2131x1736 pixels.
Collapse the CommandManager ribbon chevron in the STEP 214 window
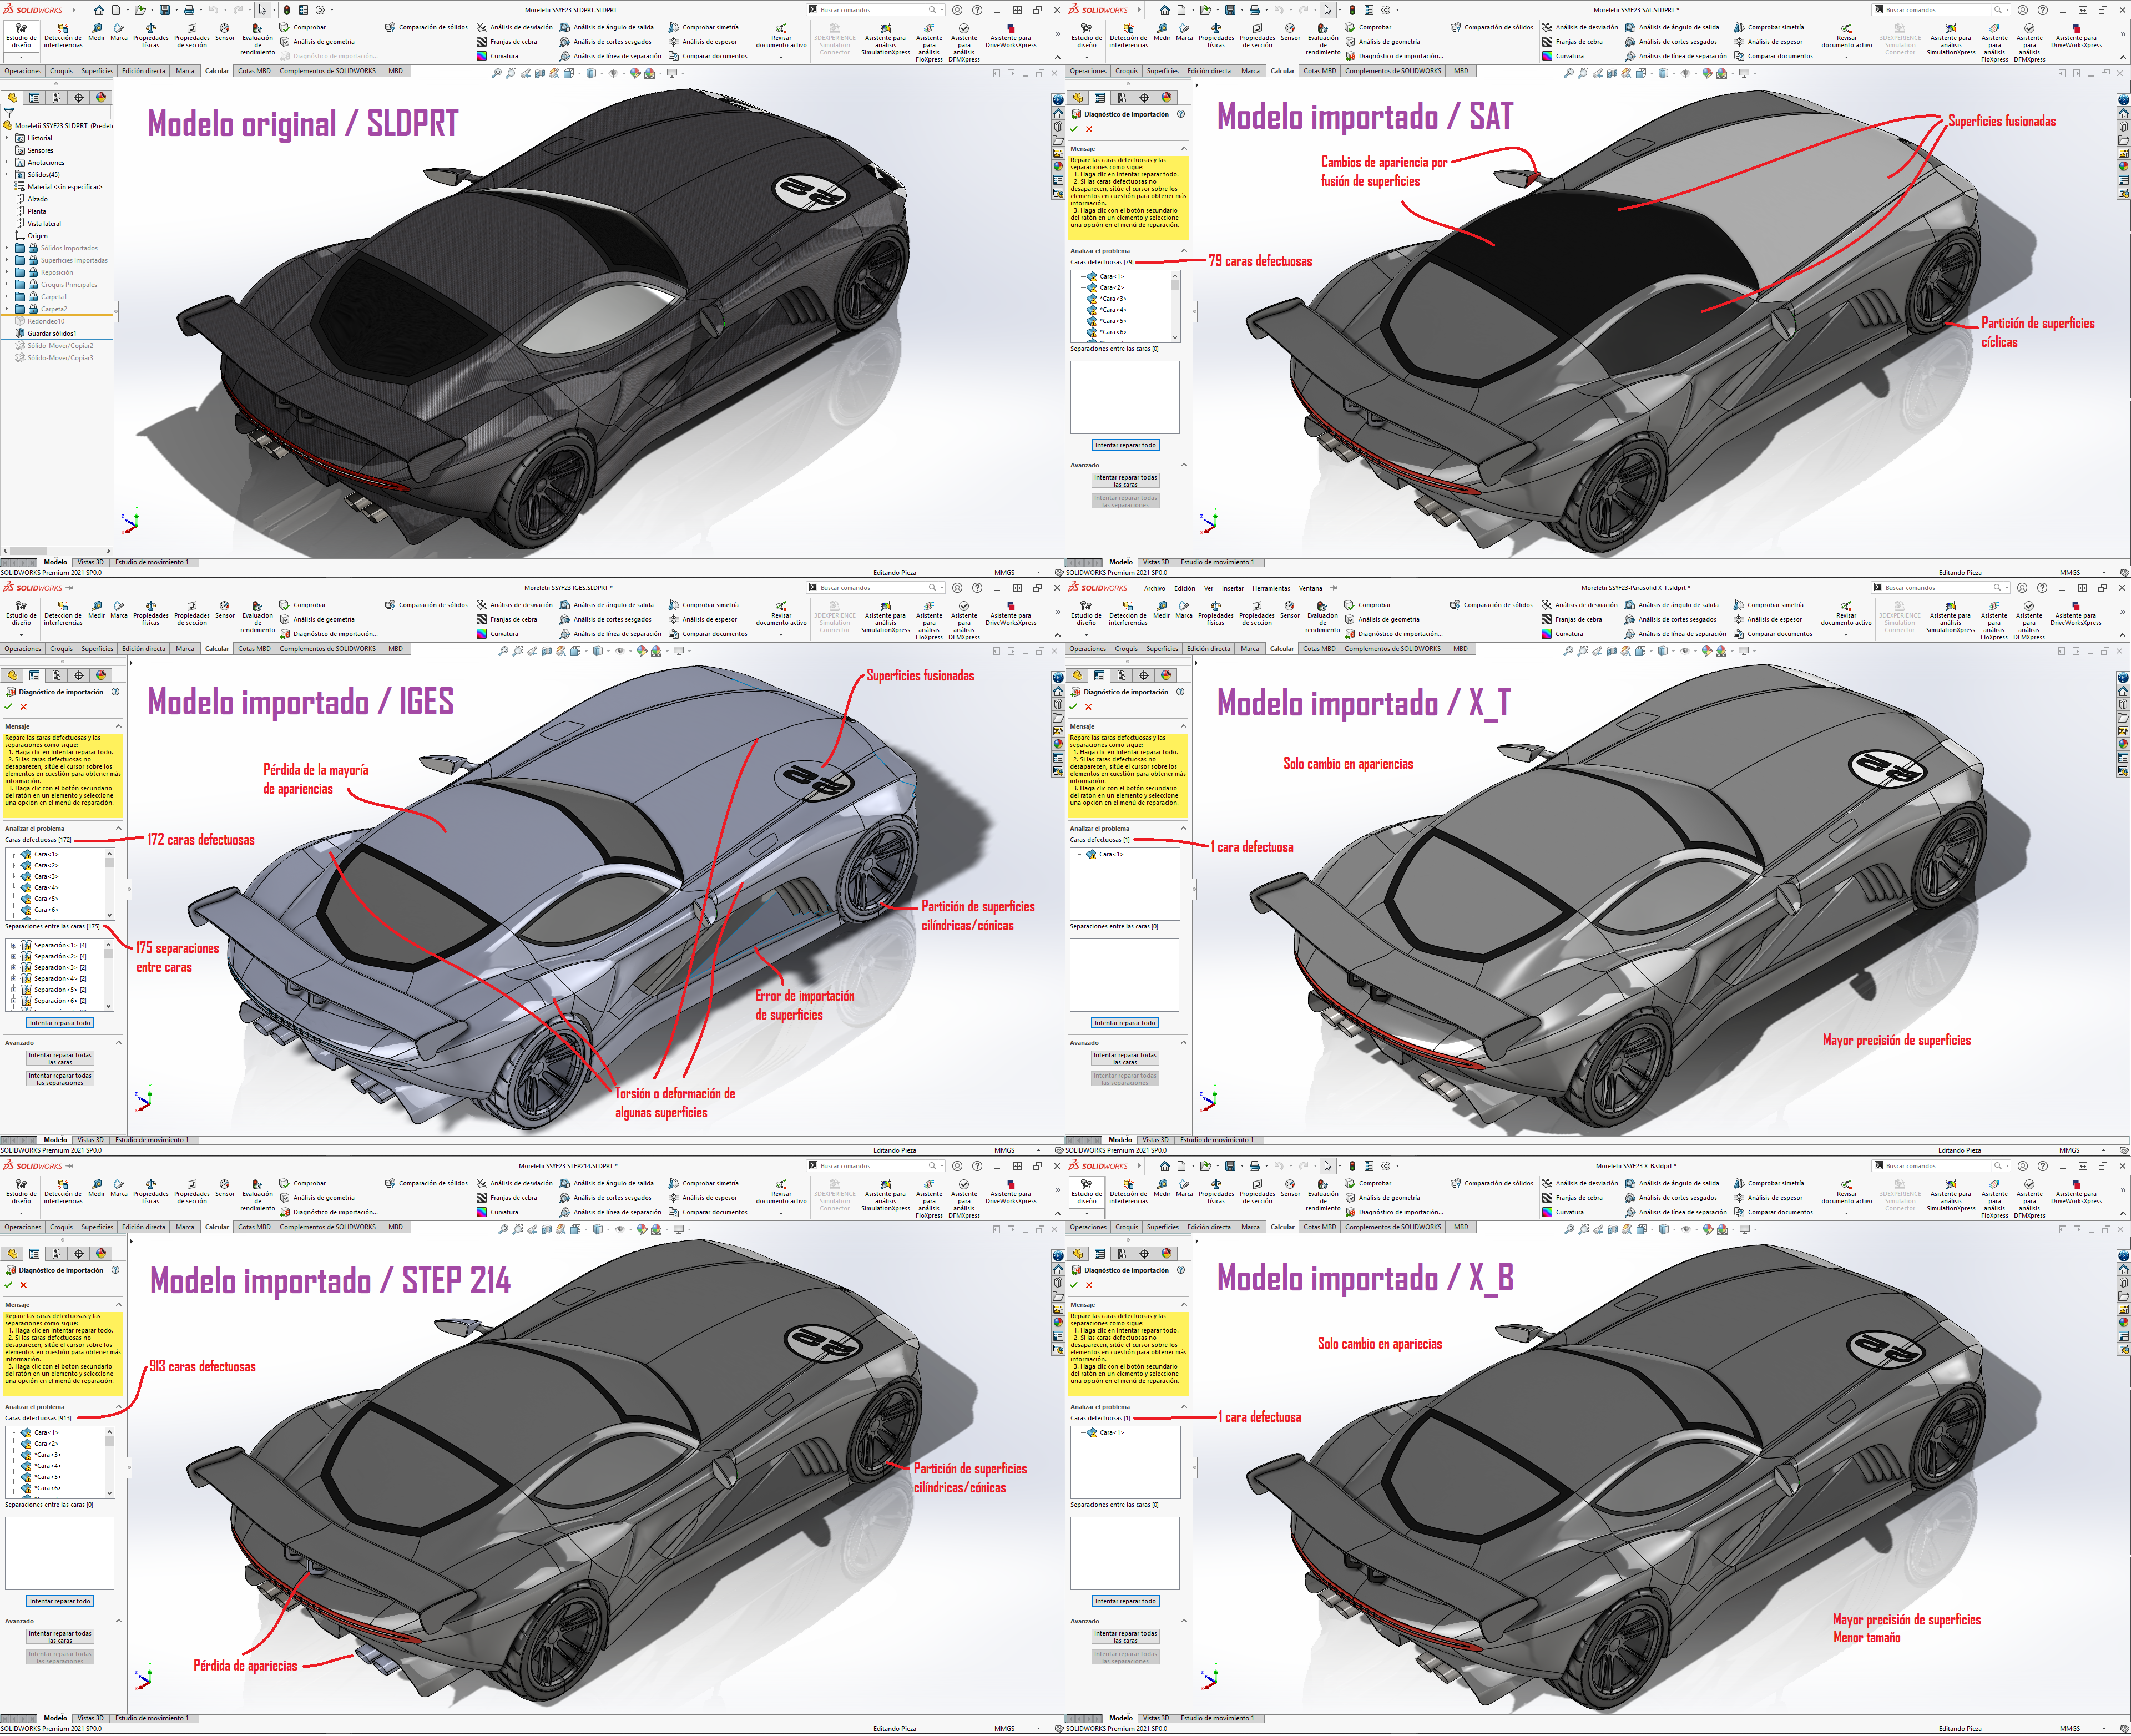1057,1213
